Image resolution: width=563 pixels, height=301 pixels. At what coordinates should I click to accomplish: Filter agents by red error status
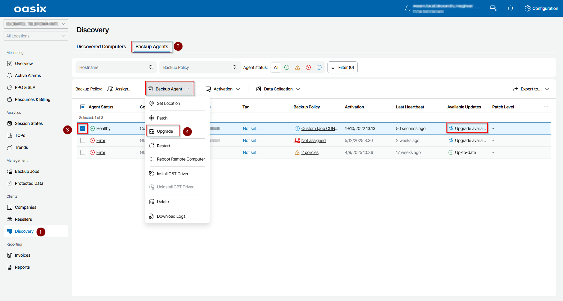[308, 67]
